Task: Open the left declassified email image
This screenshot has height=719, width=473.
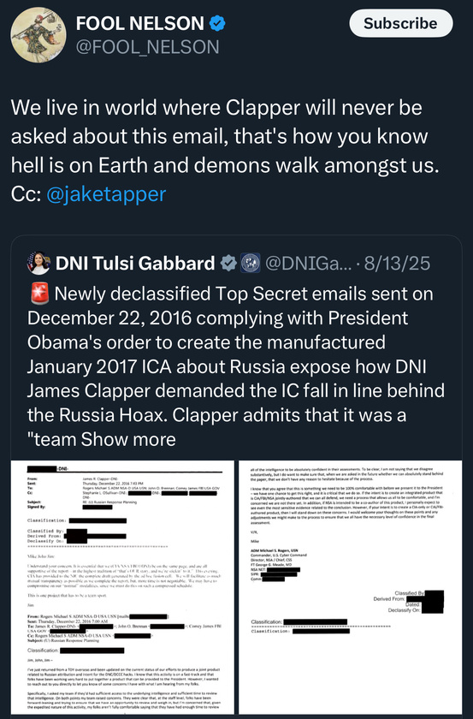Action: [122, 587]
